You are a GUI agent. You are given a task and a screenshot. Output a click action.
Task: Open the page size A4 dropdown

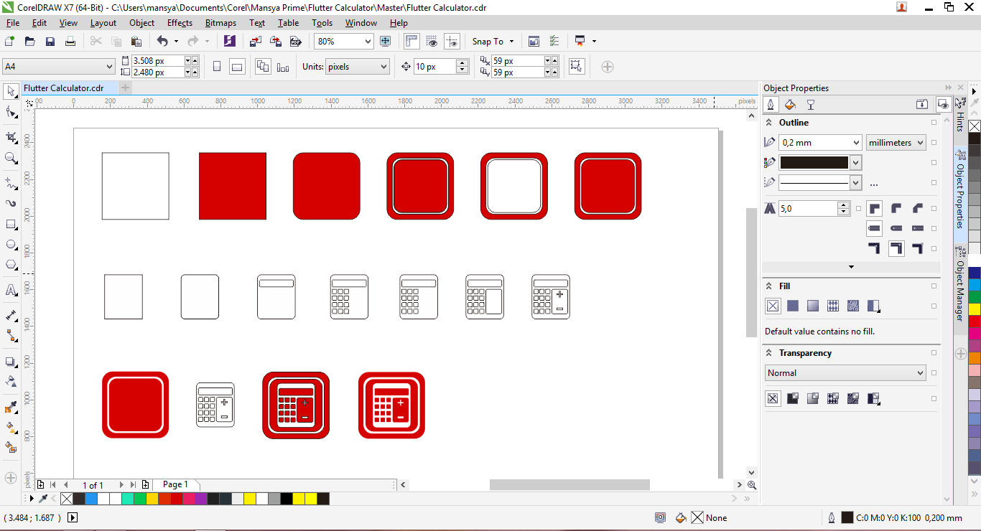click(x=110, y=67)
